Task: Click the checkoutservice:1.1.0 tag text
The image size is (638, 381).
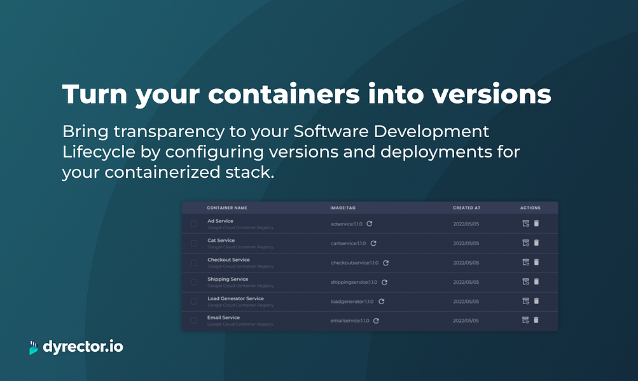Action: (354, 263)
